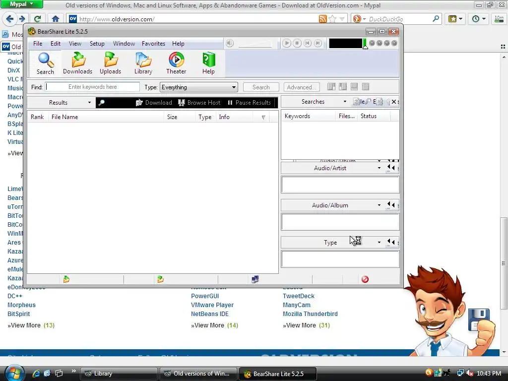Click the Help book icon in toolbar
This screenshot has width=508, height=381.
(x=209, y=63)
